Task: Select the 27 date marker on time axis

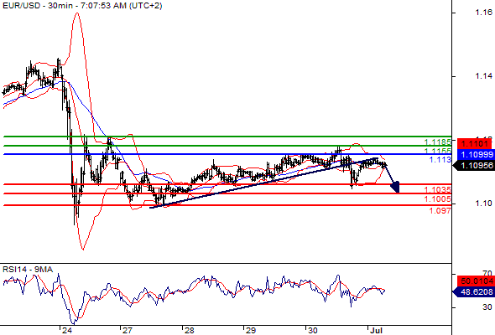Action: coord(128,330)
